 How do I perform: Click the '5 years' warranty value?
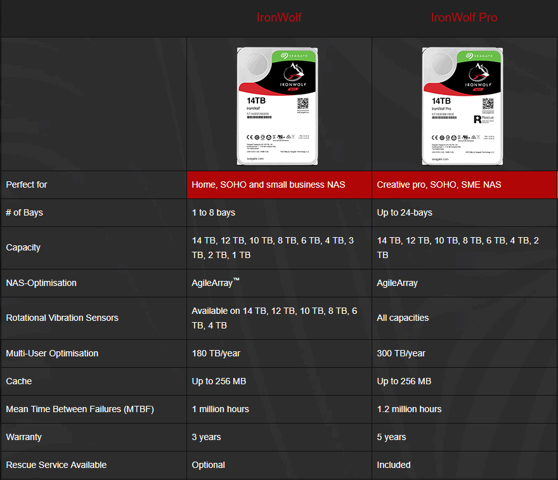pos(391,437)
